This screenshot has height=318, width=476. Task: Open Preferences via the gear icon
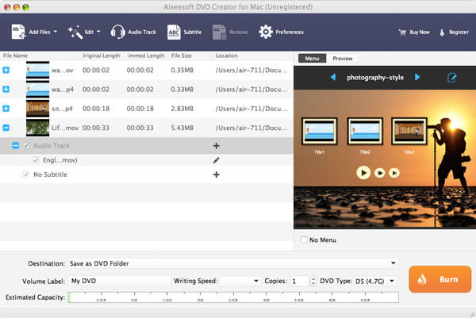(x=266, y=32)
